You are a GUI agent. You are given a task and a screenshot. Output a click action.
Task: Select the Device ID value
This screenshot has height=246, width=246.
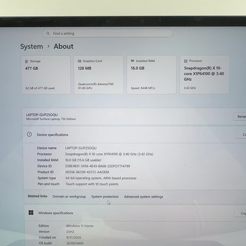click(x=98, y=166)
